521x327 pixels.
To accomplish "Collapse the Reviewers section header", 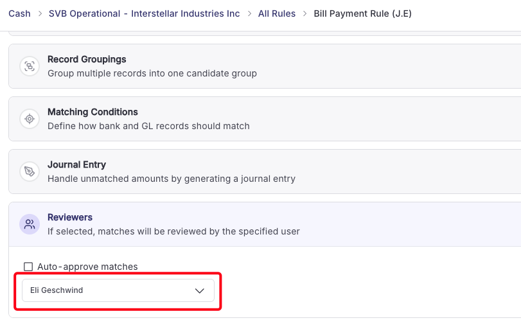I will click(265, 224).
